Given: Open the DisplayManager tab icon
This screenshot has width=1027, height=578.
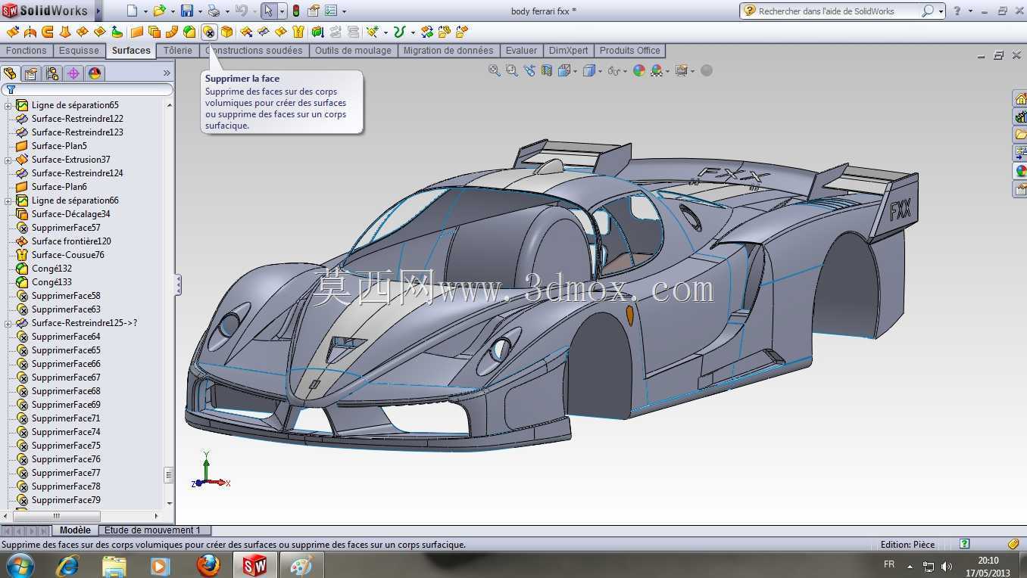Looking at the screenshot, I should pyautogui.click(x=95, y=73).
